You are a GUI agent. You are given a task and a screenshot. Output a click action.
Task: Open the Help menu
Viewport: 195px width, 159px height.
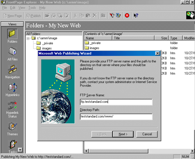[42, 8]
